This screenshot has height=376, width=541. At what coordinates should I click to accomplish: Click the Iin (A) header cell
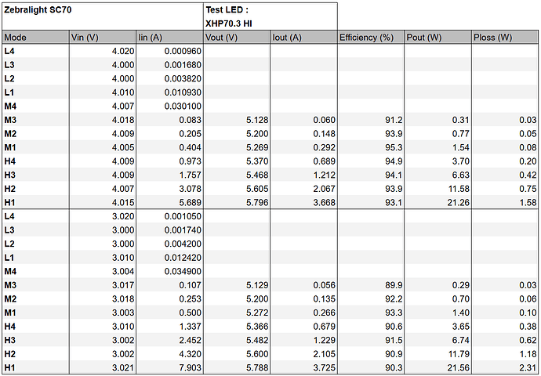coord(169,38)
